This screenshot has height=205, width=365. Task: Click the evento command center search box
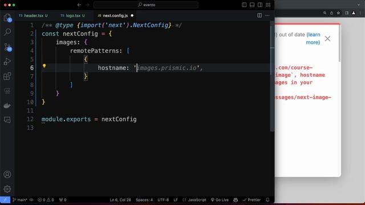146,5
